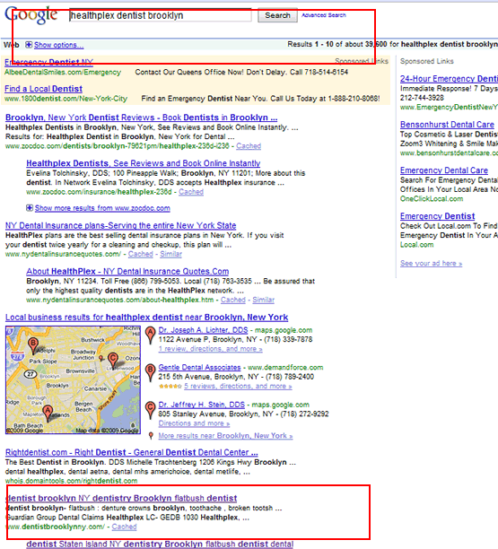
Task: Open Bensonhurst Dental Care sidebar ad
Action: point(447,125)
